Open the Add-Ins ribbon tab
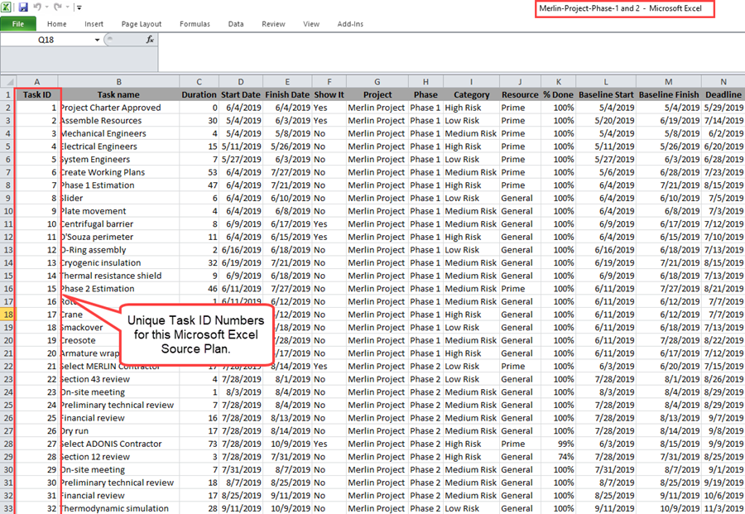The height and width of the screenshot is (514, 745). point(349,23)
